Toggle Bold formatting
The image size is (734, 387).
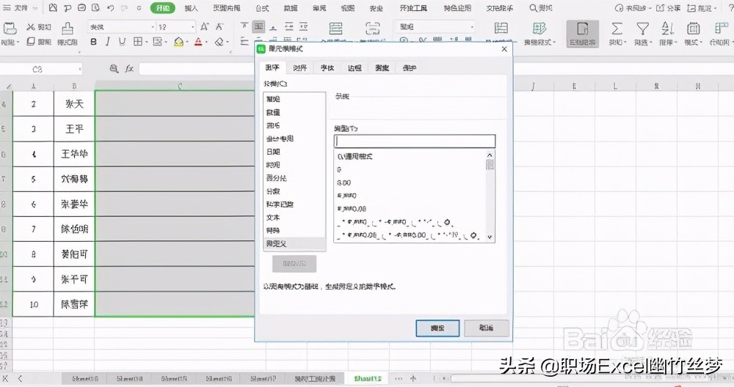click(94, 42)
